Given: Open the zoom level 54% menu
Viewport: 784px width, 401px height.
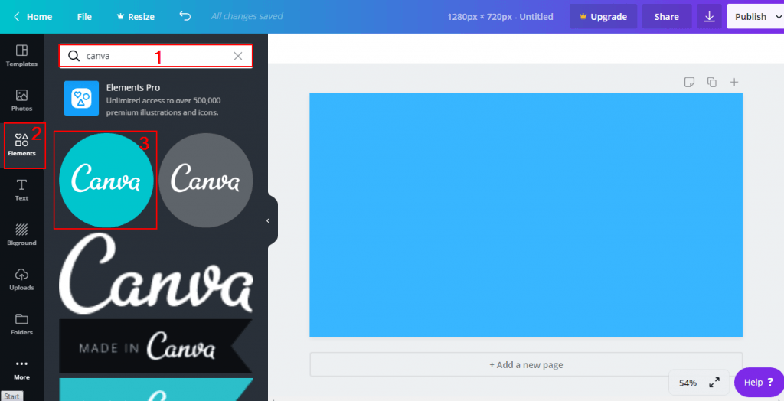Looking at the screenshot, I should click(688, 383).
